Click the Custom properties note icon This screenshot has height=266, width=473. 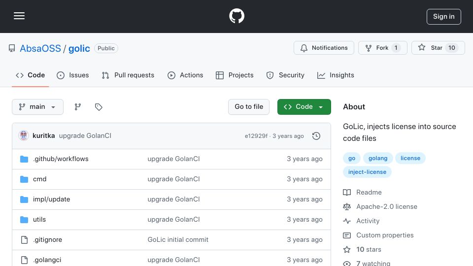coord(347,235)
